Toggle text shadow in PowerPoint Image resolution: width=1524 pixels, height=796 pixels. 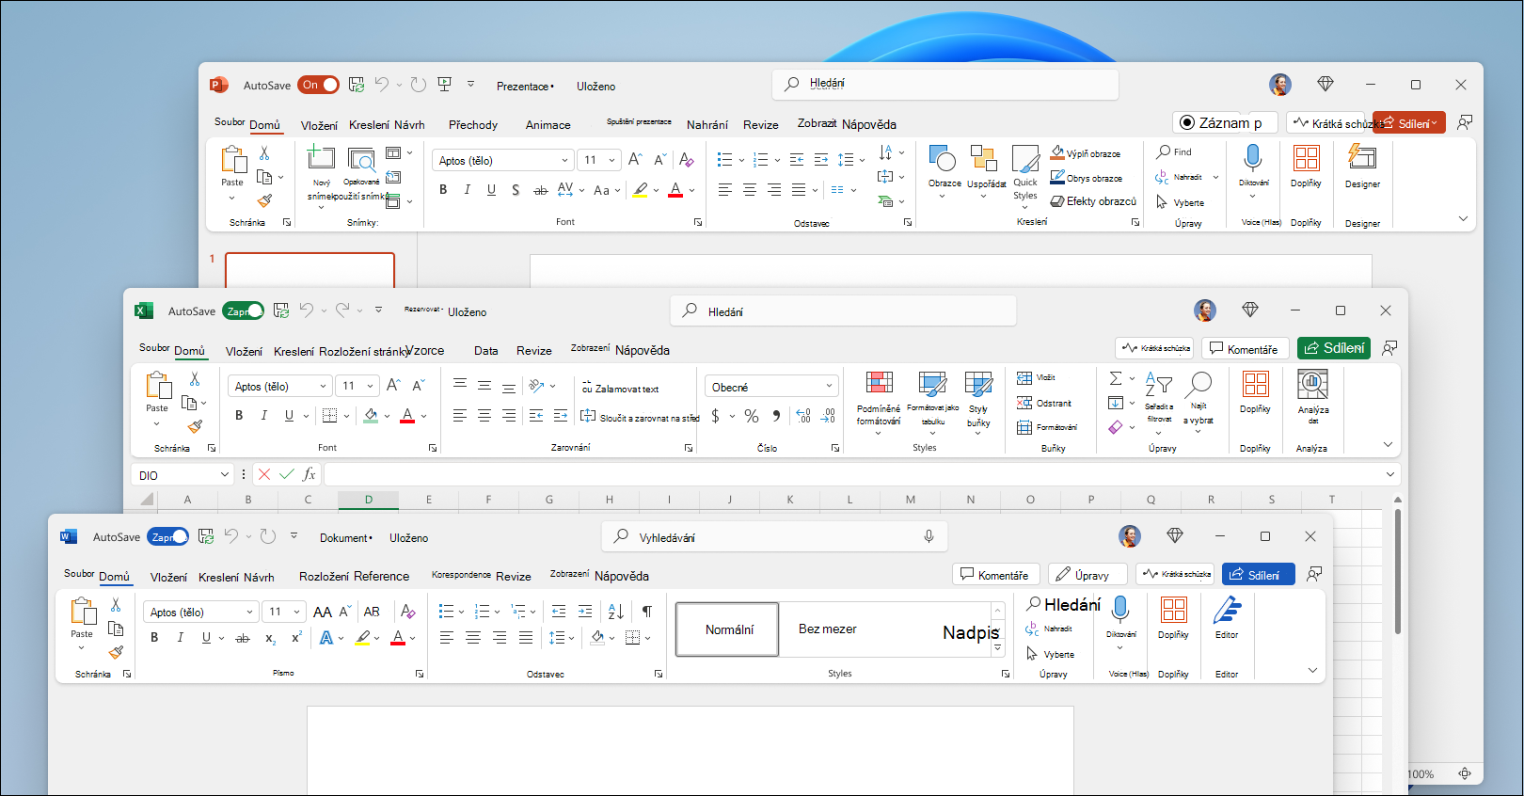[x=516, y=190]
